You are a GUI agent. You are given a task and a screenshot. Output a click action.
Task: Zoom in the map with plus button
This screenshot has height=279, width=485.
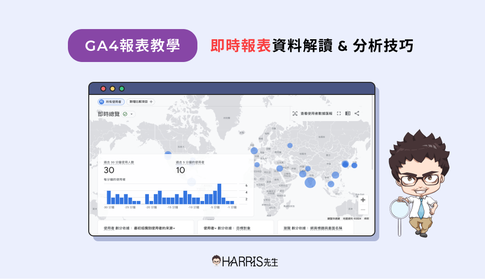tap(363, 200)
